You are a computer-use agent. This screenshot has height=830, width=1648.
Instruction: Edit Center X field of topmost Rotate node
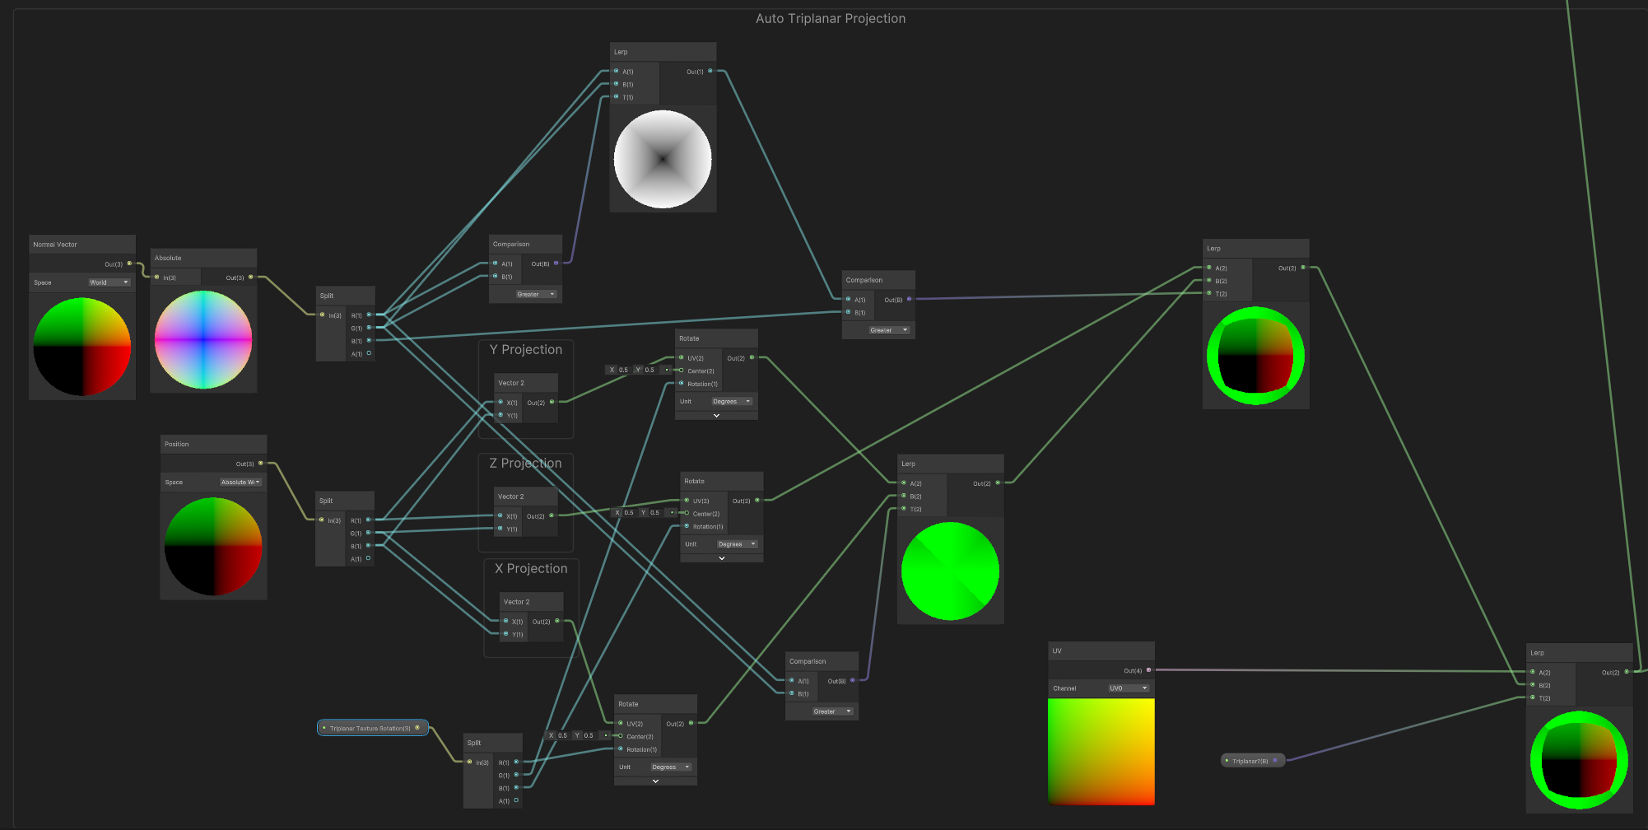pyautogui.click(x=623, y=371)
